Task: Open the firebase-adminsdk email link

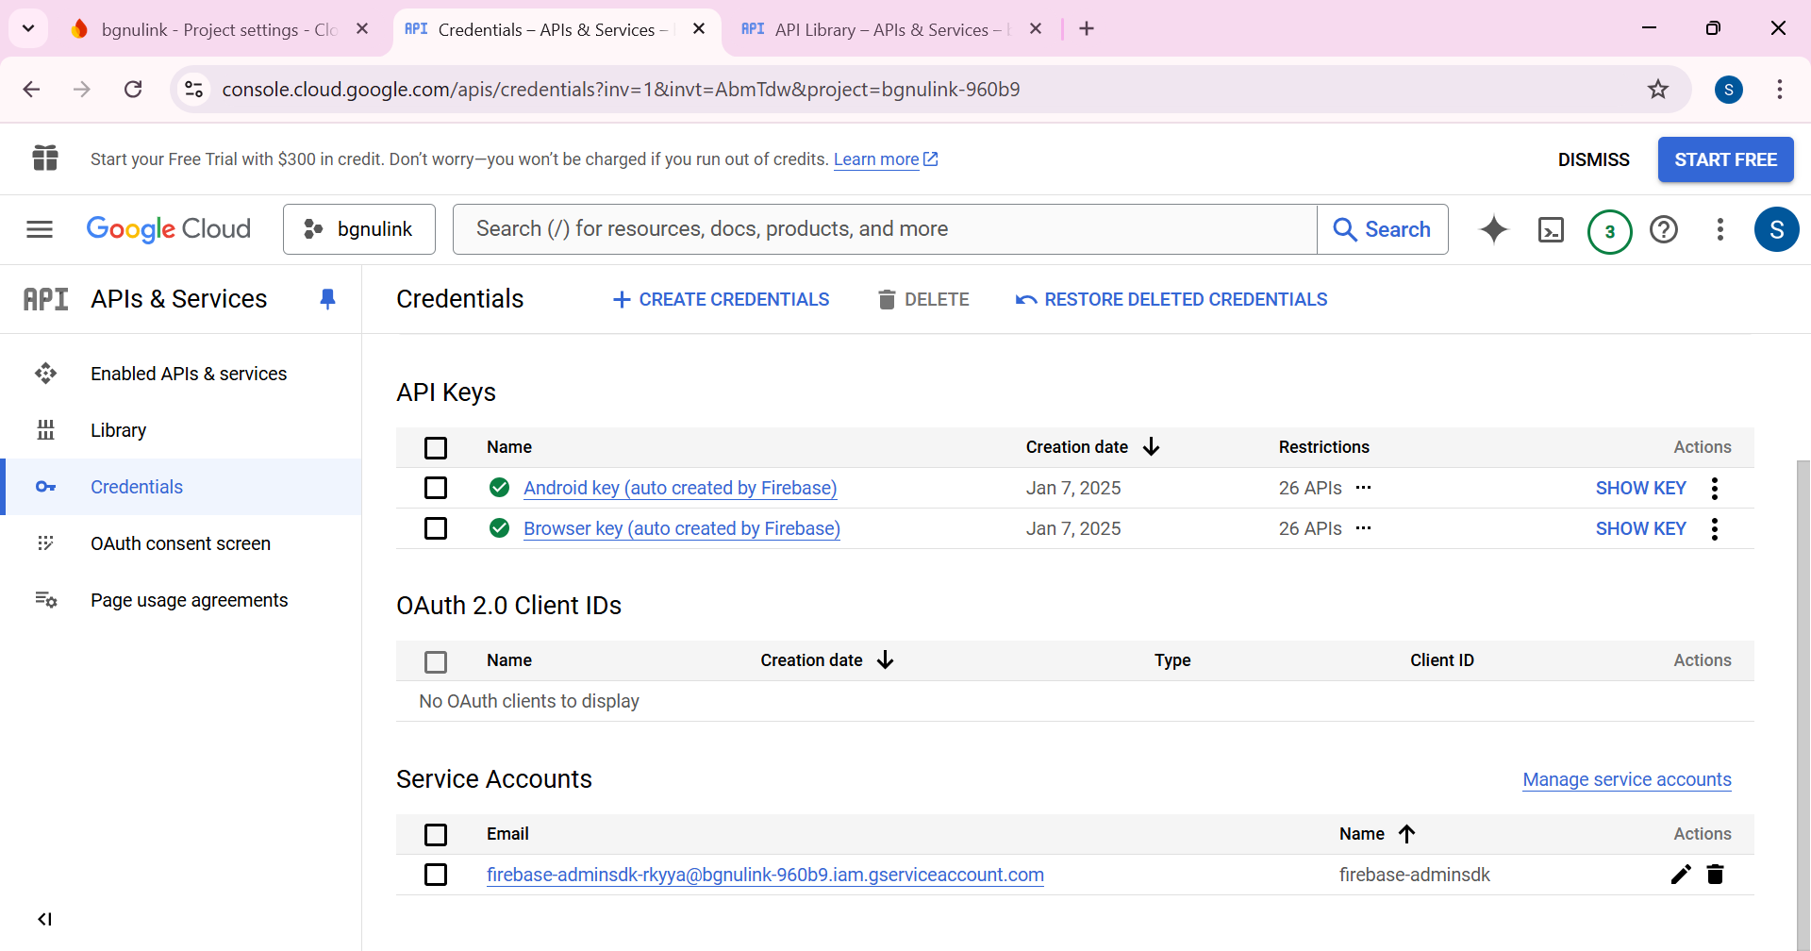Action: [x=765, y=875]
